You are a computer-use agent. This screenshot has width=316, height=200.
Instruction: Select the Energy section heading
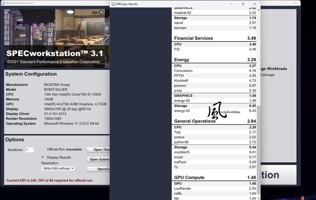coord(182,60)
